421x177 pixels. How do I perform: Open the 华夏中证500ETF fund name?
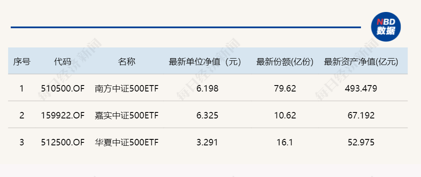click(x=127, y=142)
